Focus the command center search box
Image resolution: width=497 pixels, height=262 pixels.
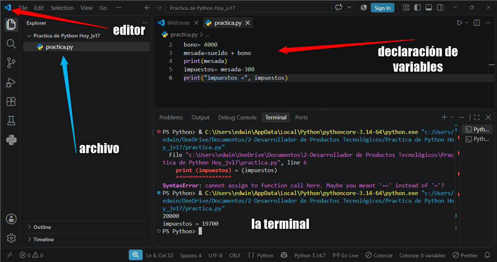tap(248, 8)
